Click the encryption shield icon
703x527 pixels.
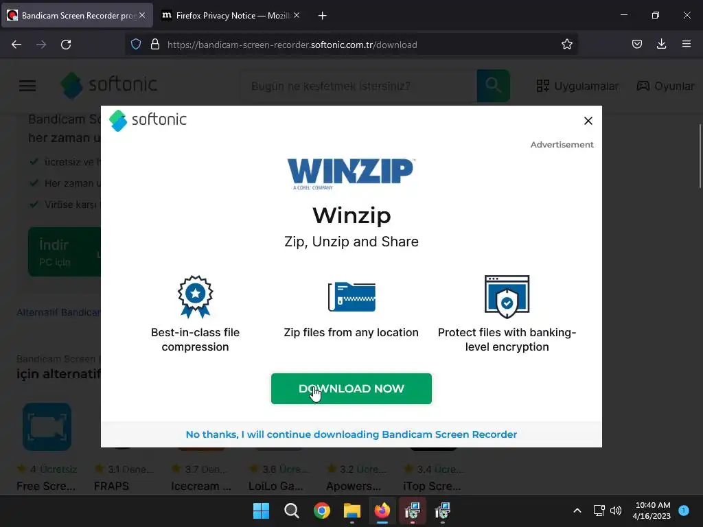(507, 296)
